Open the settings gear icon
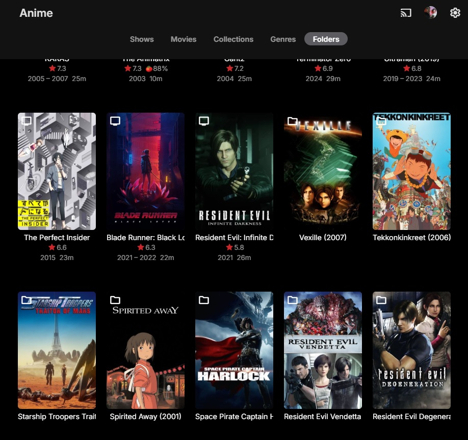The image size is (468, 440). (x=455, y=13)
